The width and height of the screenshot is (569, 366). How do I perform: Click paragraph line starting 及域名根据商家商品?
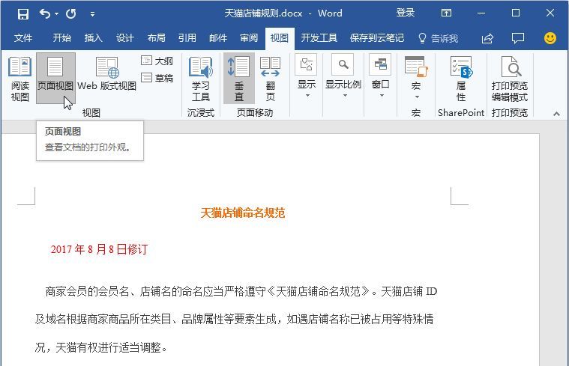(x=235, y=320)
